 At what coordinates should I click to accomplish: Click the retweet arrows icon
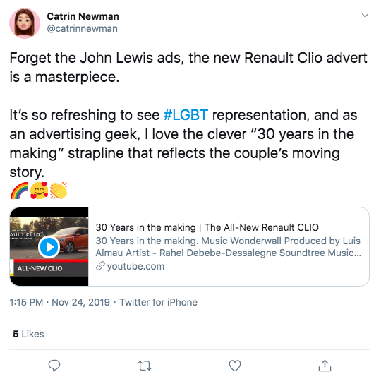pyautogui.click(x=145, y=366)
